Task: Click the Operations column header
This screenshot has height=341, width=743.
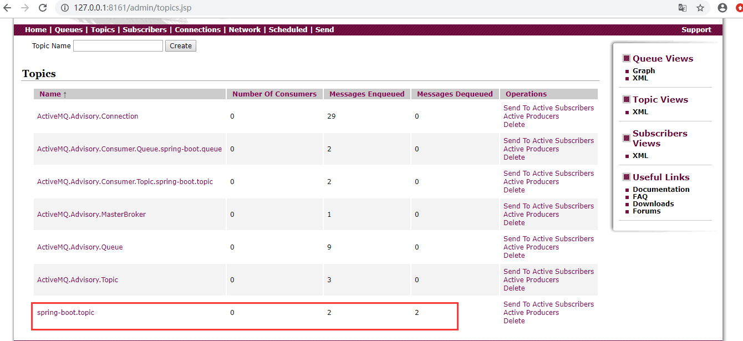Action: [526, 94]
